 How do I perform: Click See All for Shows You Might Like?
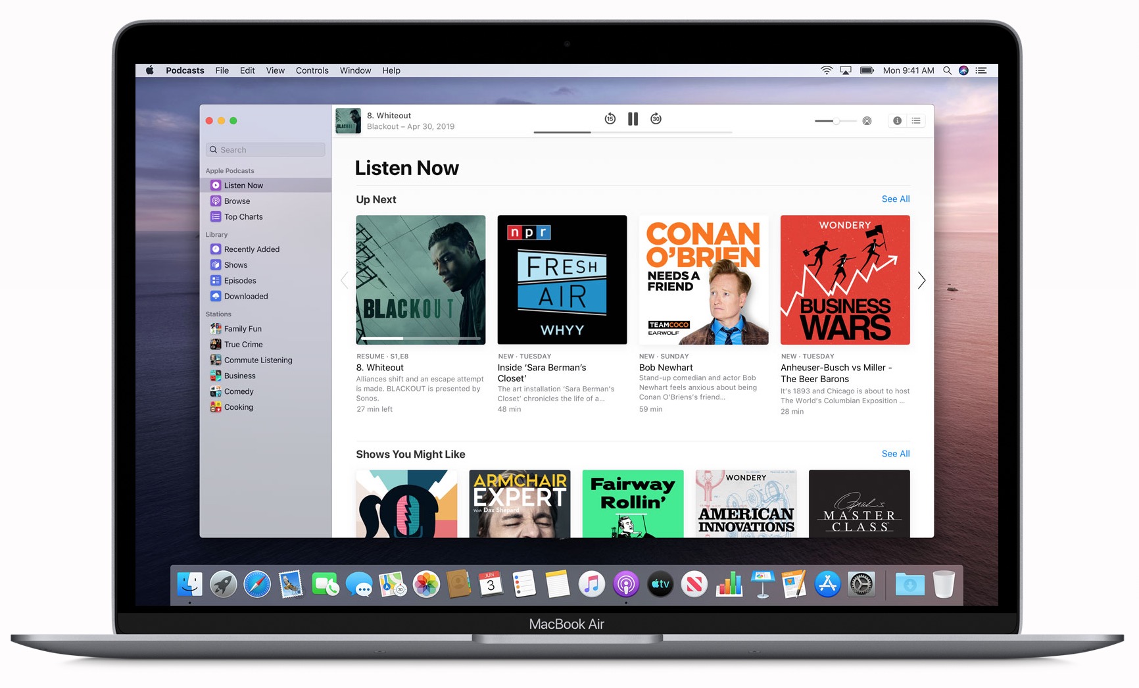click(x=896, y=454)
